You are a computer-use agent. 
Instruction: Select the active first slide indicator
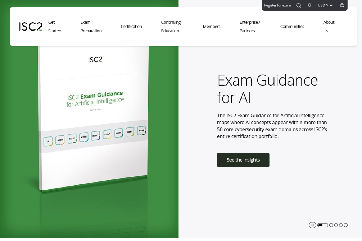click(x=323, y=225)
